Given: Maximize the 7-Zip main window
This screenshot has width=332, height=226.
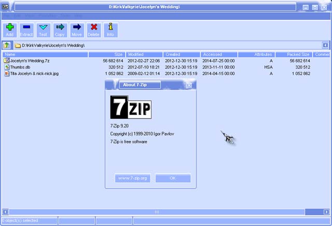Looking at the screenshot, I should coord(315,7).
